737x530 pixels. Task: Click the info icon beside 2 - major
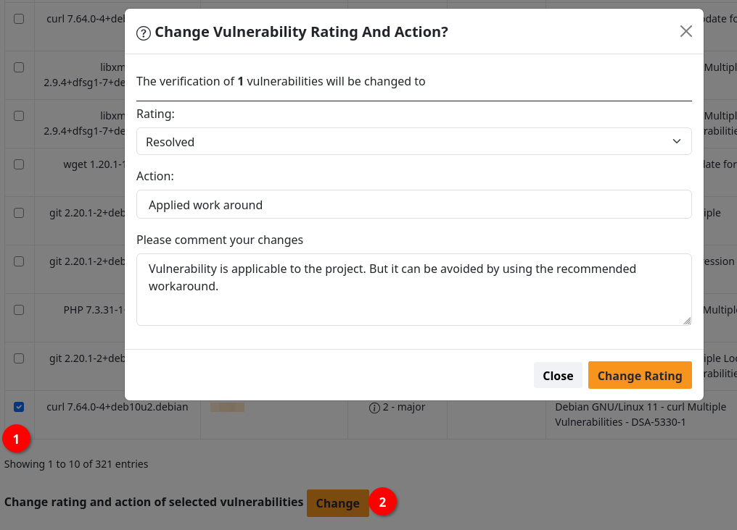[374, 408]
